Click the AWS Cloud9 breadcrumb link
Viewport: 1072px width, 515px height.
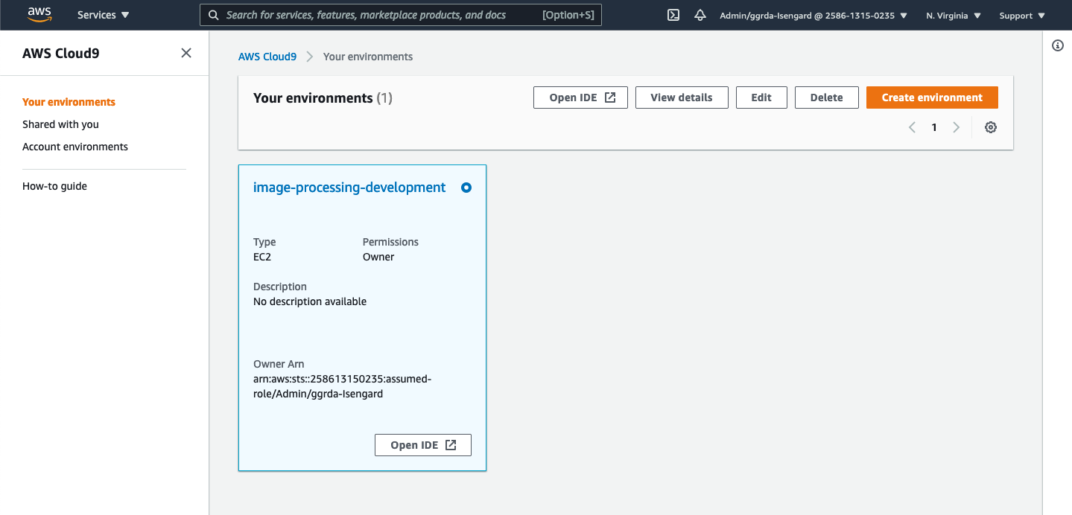click(267, 57)
